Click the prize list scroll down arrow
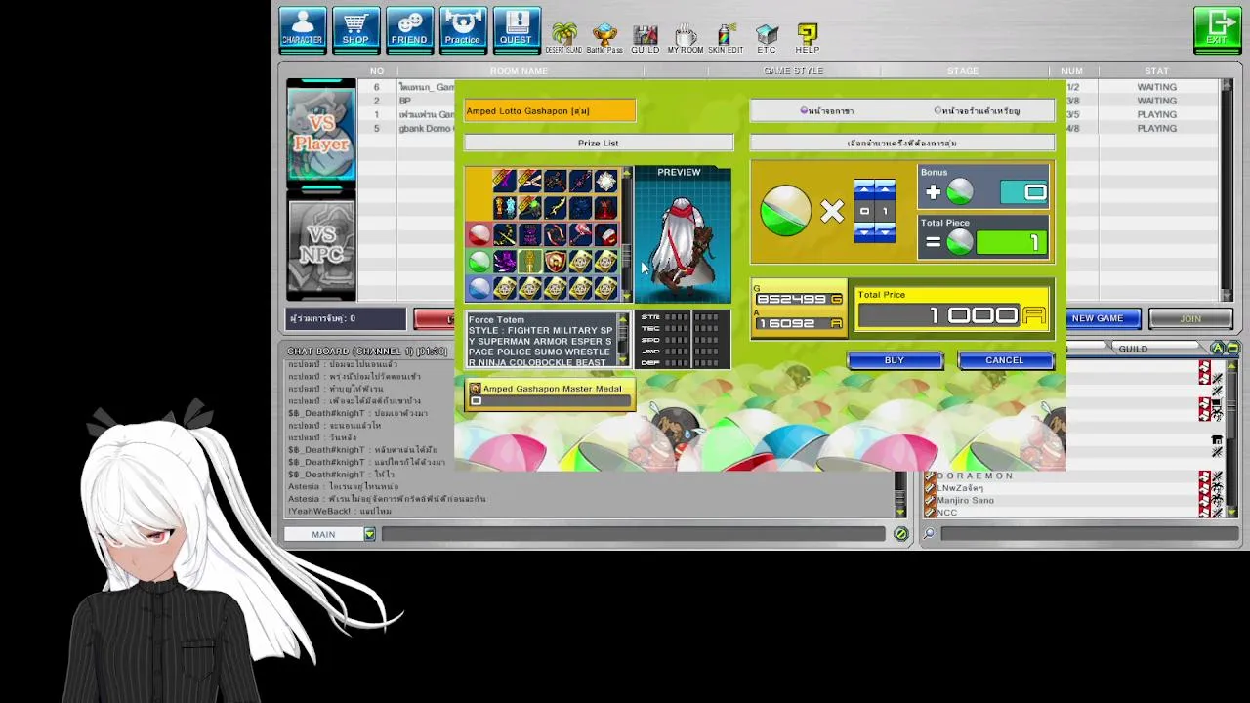 pos(626,295)
